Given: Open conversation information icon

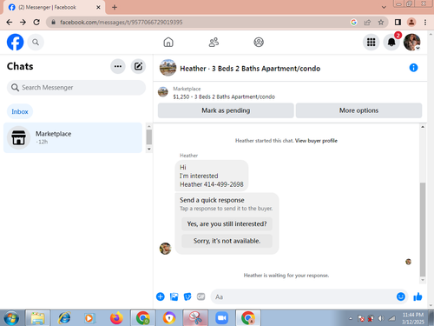Looking at the screenshot, I should pyautogui.click(x=413, y=68).
